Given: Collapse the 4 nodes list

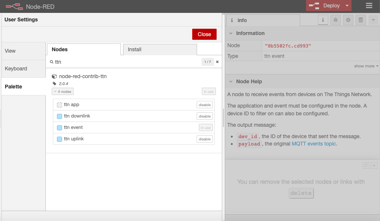Looking at the screenshot, I should (62, 92).
